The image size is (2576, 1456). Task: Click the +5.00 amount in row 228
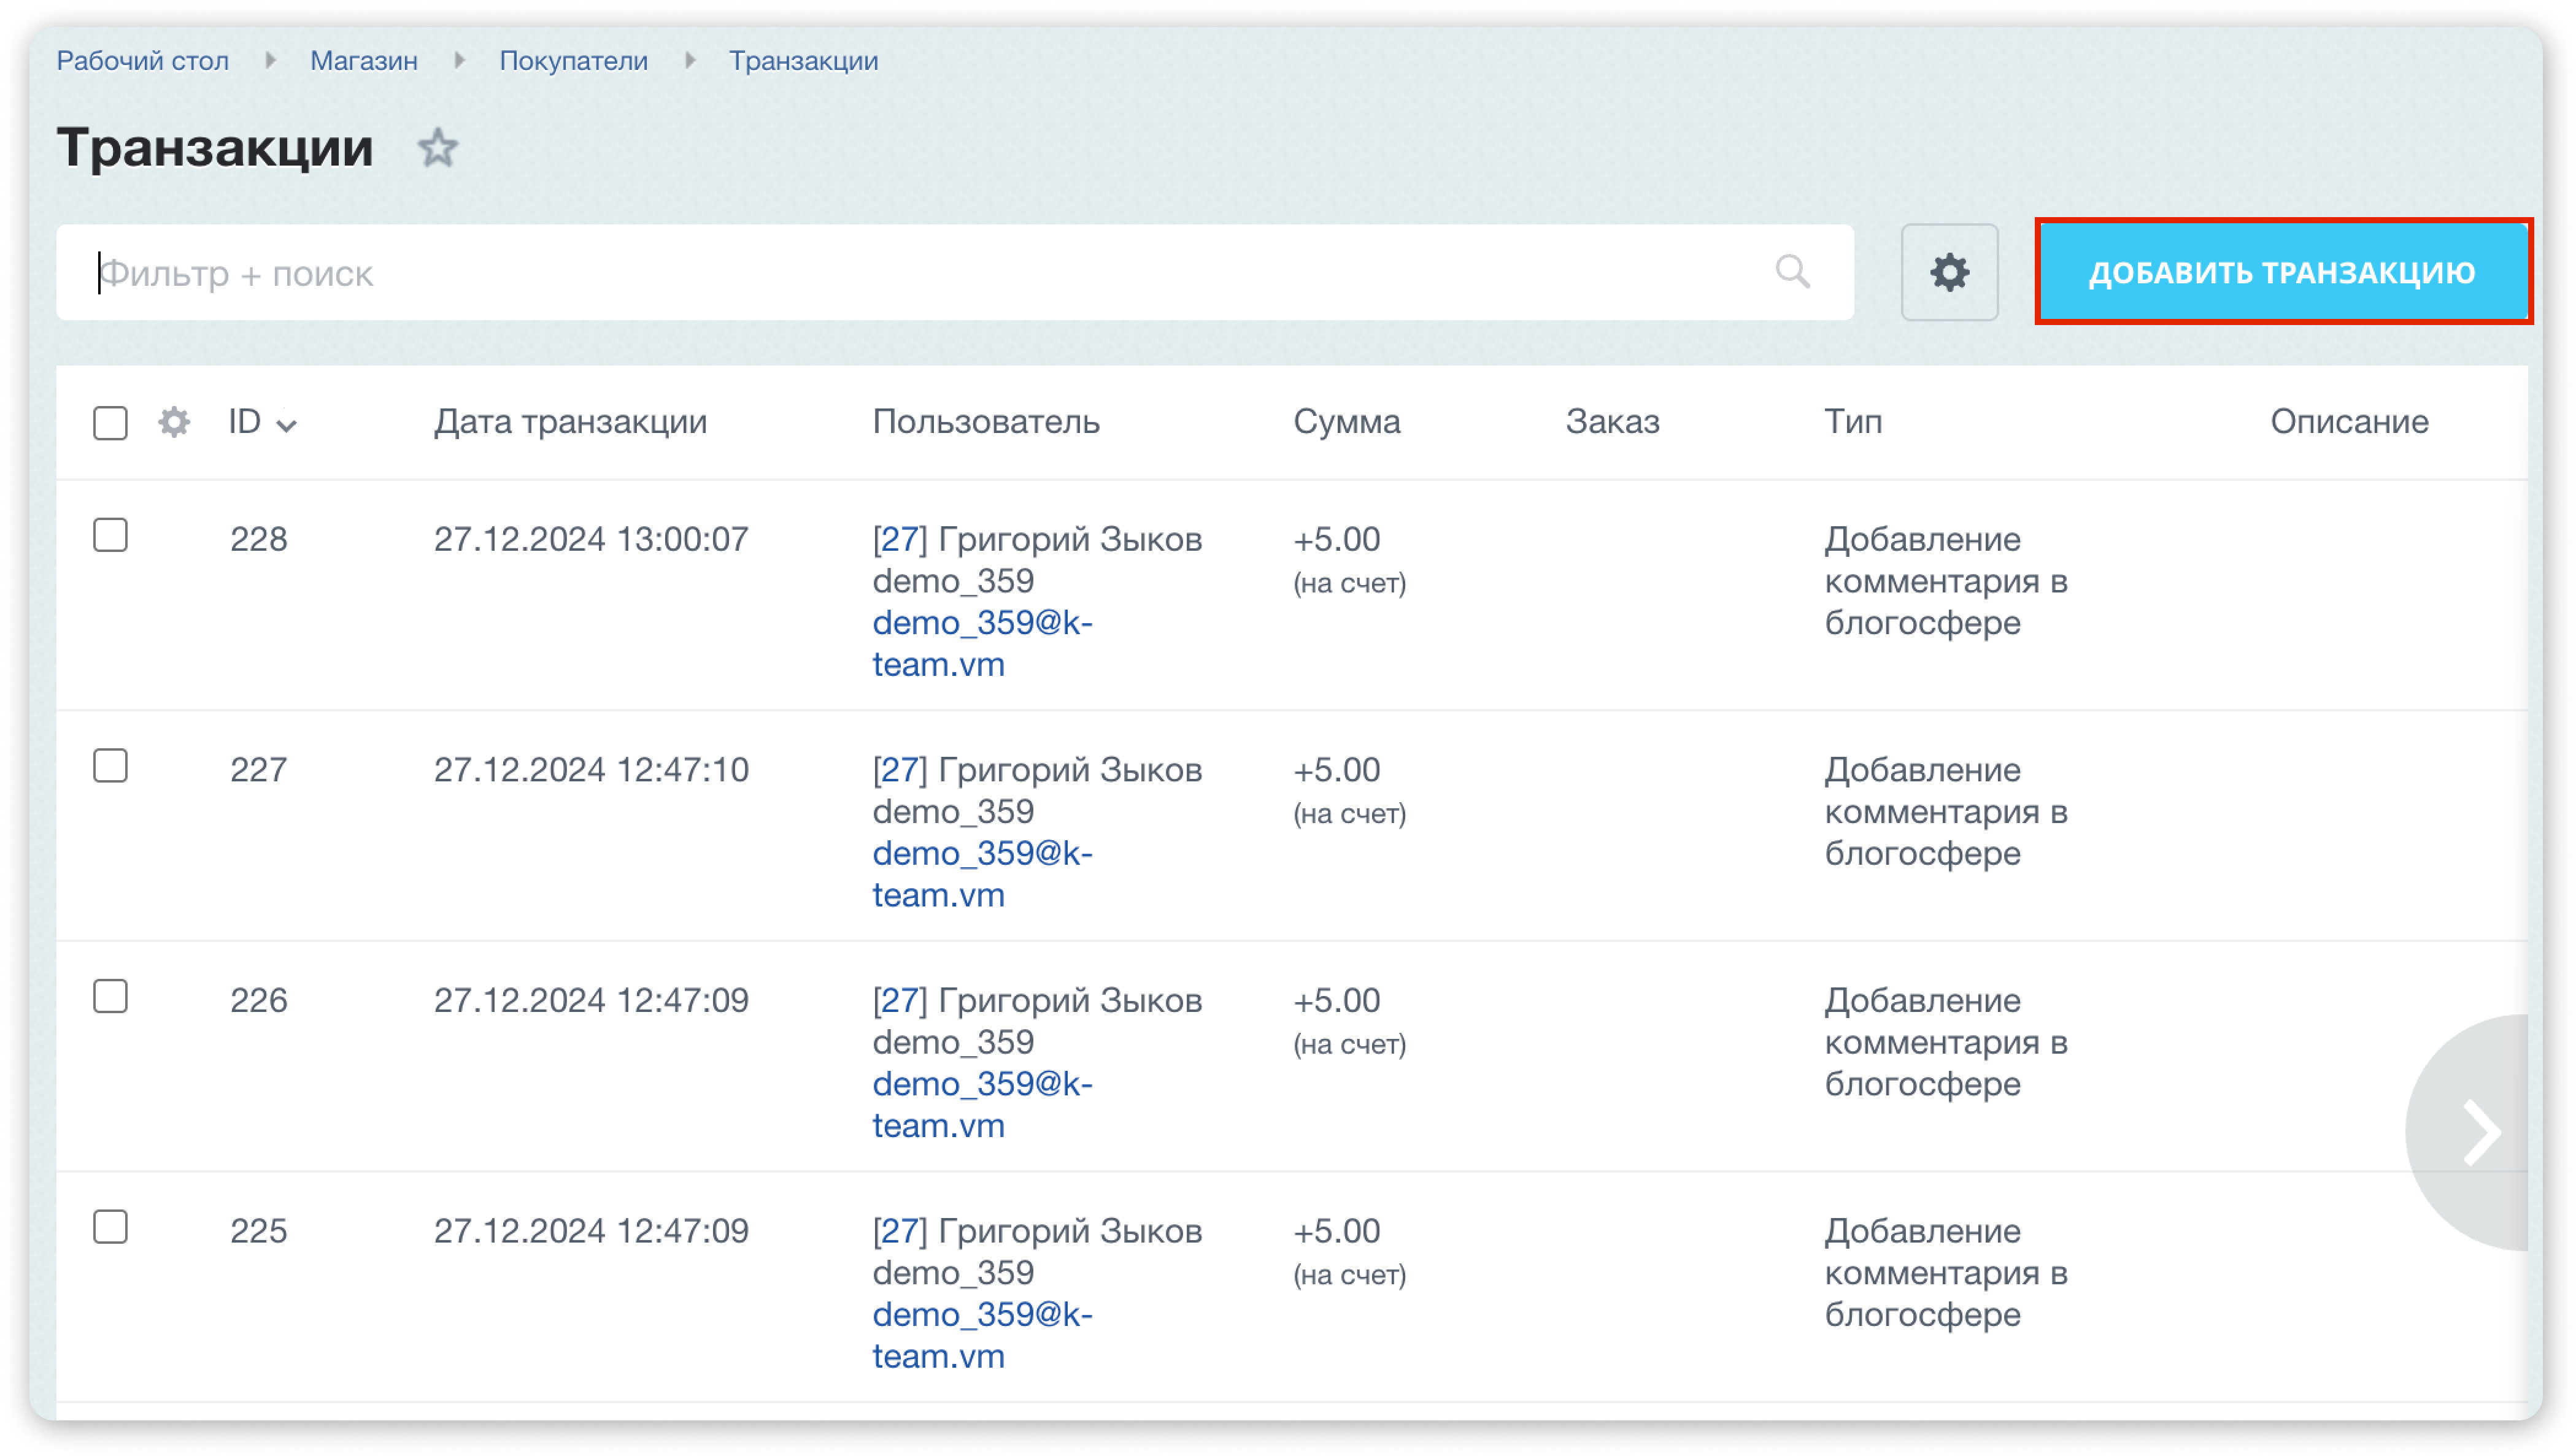click(x=1336, y=539)
